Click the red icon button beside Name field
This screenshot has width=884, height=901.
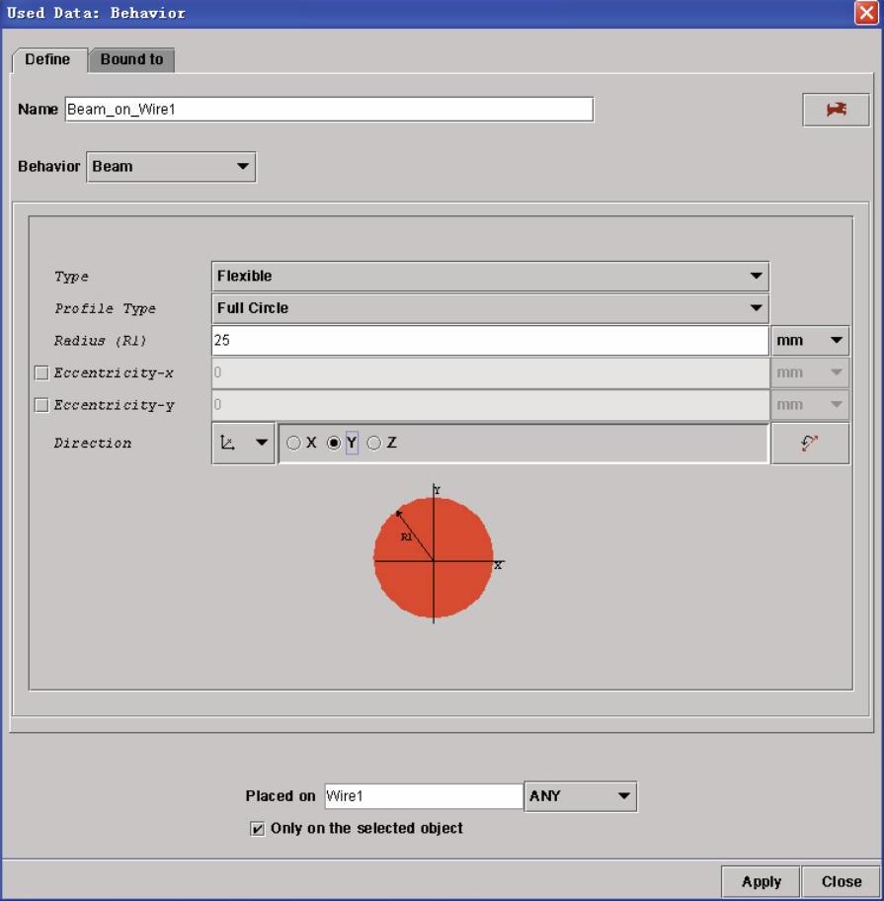click(836, 110)
